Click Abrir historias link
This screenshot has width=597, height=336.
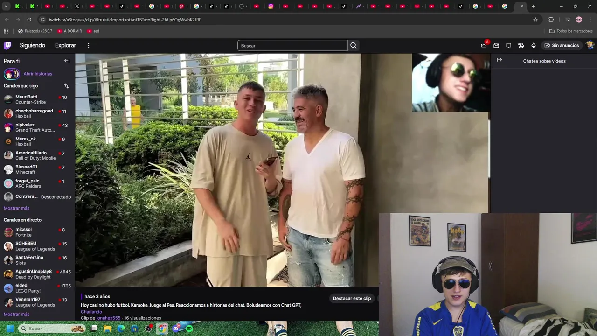point(38,74)
